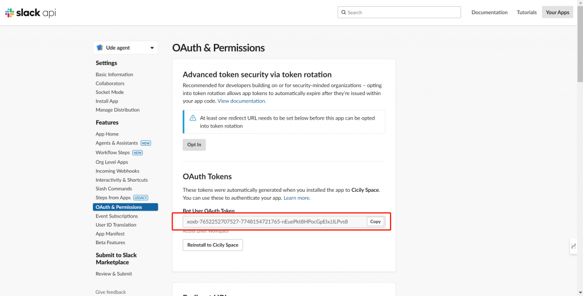Open Interactivity & Shortcuts page
Screen dimensions: 583x296
(x=122, y=180)
